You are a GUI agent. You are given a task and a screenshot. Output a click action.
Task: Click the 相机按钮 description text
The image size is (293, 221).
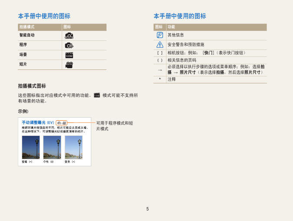coord(206,53)
